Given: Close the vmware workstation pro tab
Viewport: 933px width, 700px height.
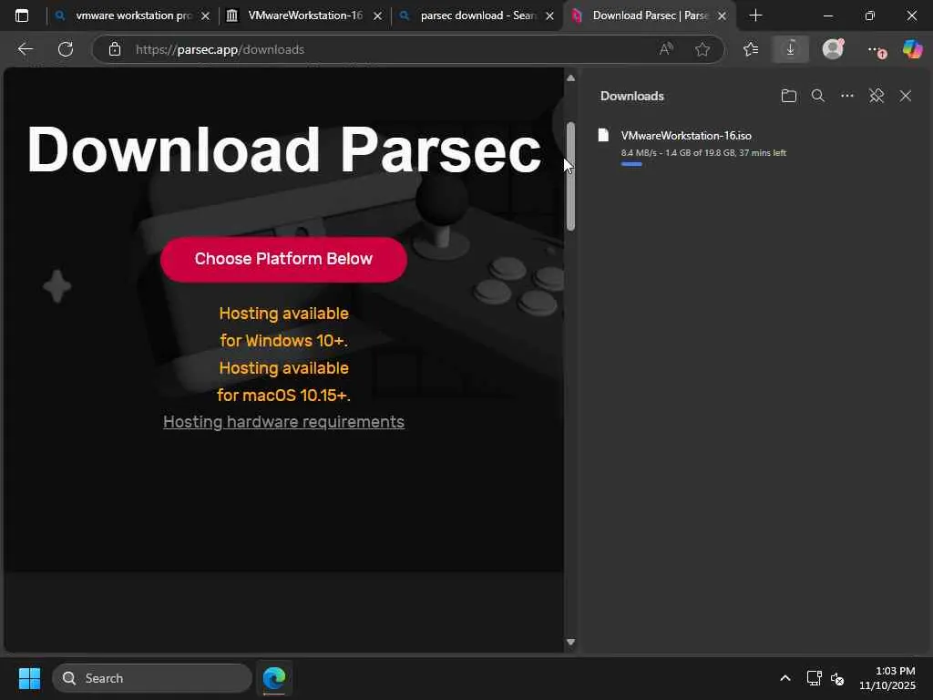Looking at the screenshot, I should point(205,16).
